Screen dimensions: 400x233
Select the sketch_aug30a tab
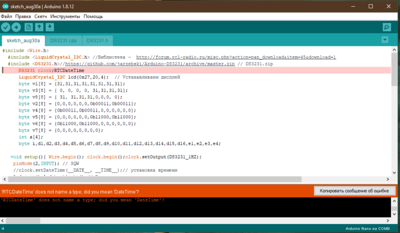click(23, 40)
